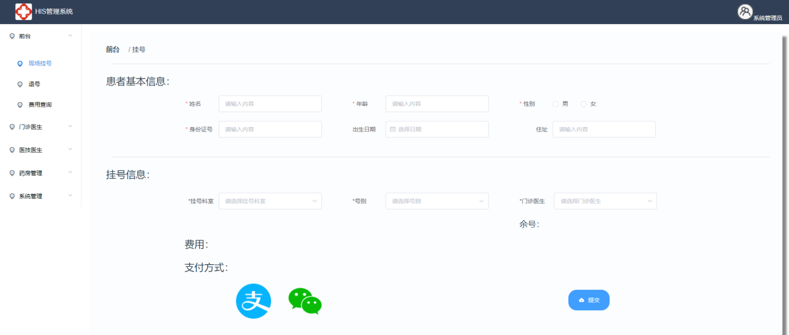Viewport: 789px width, 335px height.
Task: Click the pin icon beside 费用查询
Action: 20,105
